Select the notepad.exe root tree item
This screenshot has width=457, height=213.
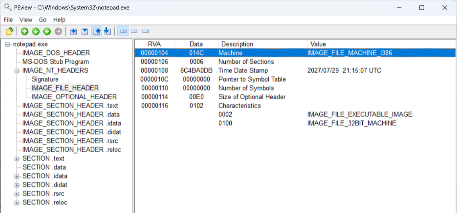pos(30,44)
